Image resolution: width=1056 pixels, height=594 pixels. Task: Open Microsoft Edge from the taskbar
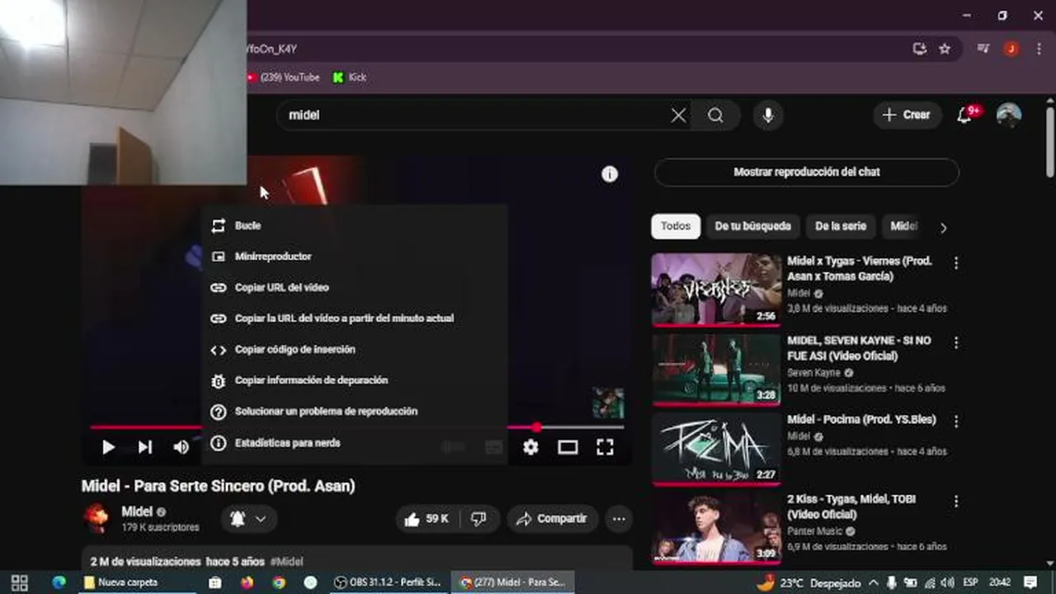[59, 582]
